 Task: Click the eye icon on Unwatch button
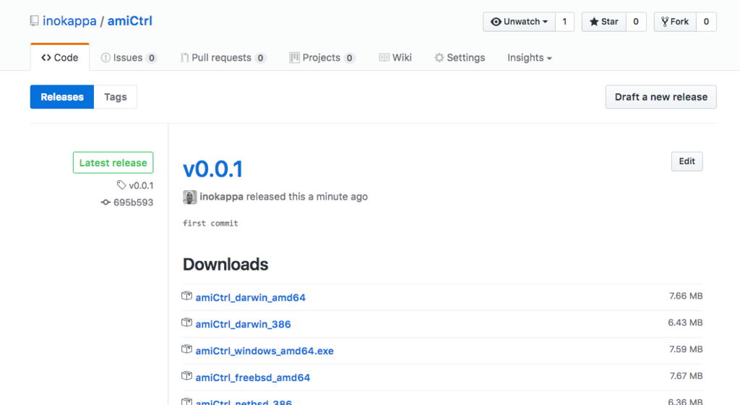click(x=496, y=22)
